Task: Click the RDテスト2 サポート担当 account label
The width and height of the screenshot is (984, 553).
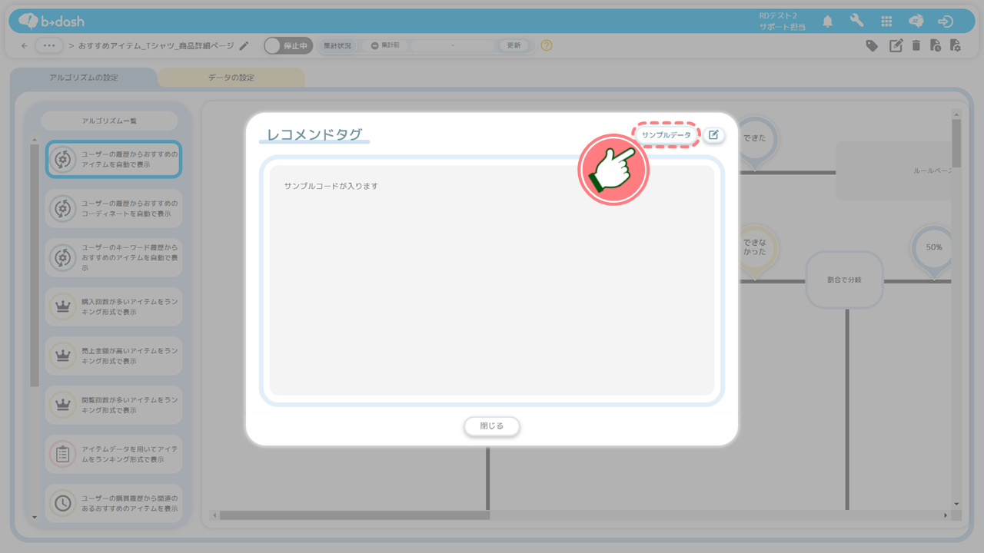Action: [782, 22]
